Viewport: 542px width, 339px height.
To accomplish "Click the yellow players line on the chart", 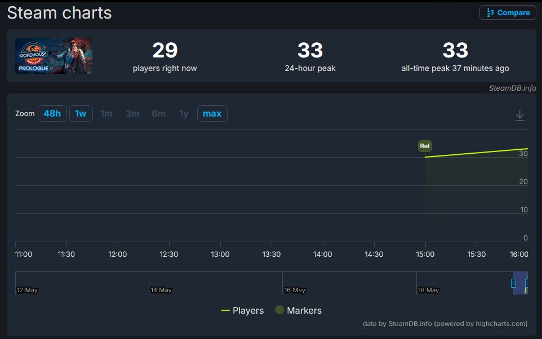I will pos(476,153).
